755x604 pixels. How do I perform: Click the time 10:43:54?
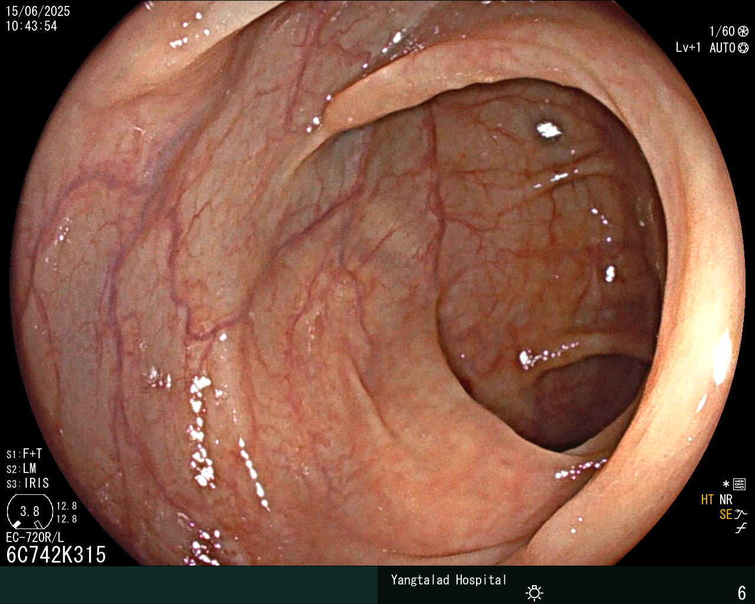(31, 26)
